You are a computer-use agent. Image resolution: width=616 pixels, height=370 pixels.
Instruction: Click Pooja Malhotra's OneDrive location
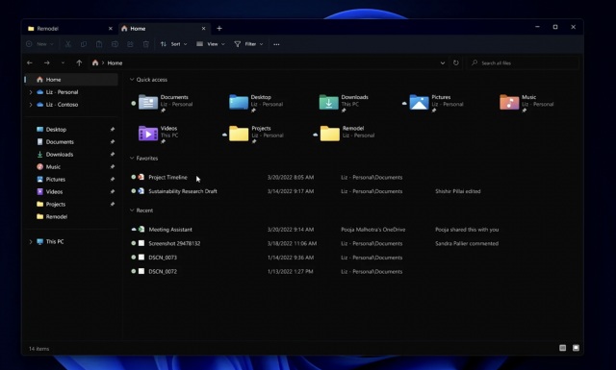tap(372, 230)
